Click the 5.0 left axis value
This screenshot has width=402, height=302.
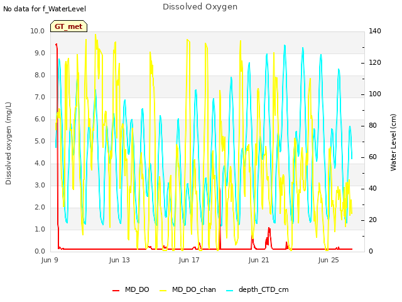(40, 141)
